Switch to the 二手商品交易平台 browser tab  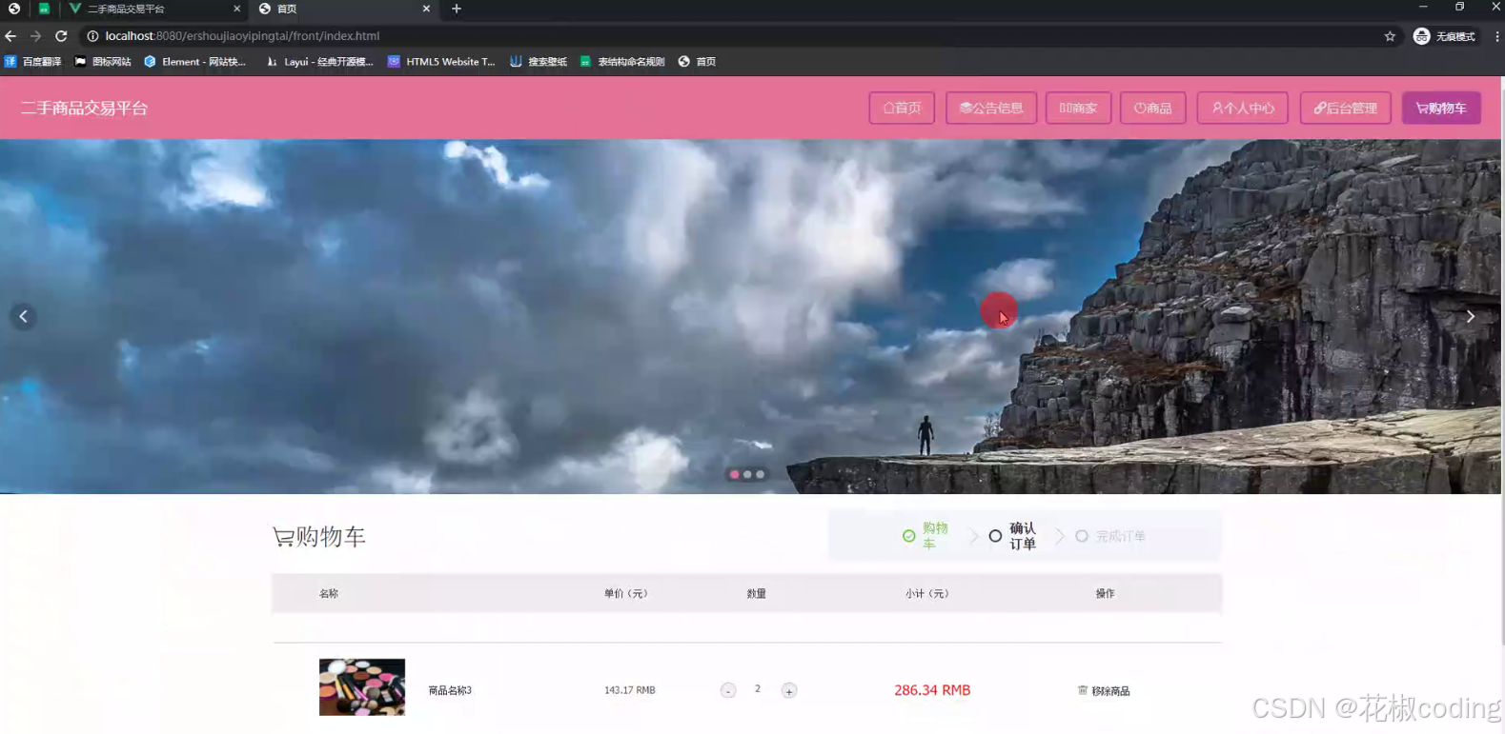point(153,9)
